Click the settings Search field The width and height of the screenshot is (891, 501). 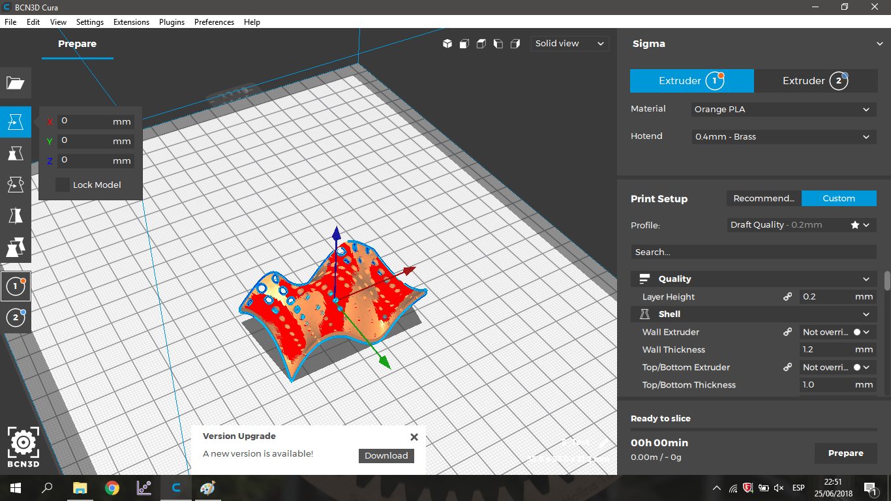click(x=753, y=252)
